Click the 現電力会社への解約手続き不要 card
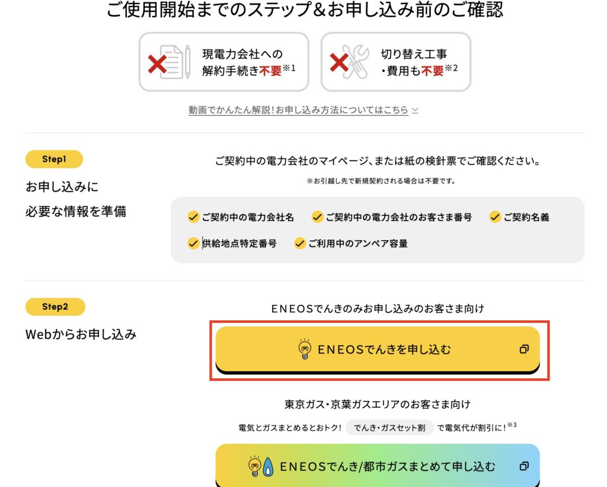Viewport: 607px width, 487px height. [x=223, y=62]
